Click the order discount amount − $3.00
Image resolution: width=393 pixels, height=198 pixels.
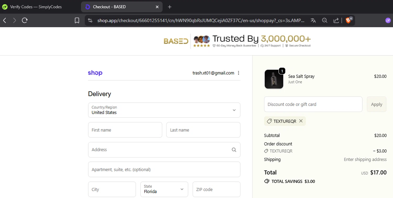click(x=380, y=151)
